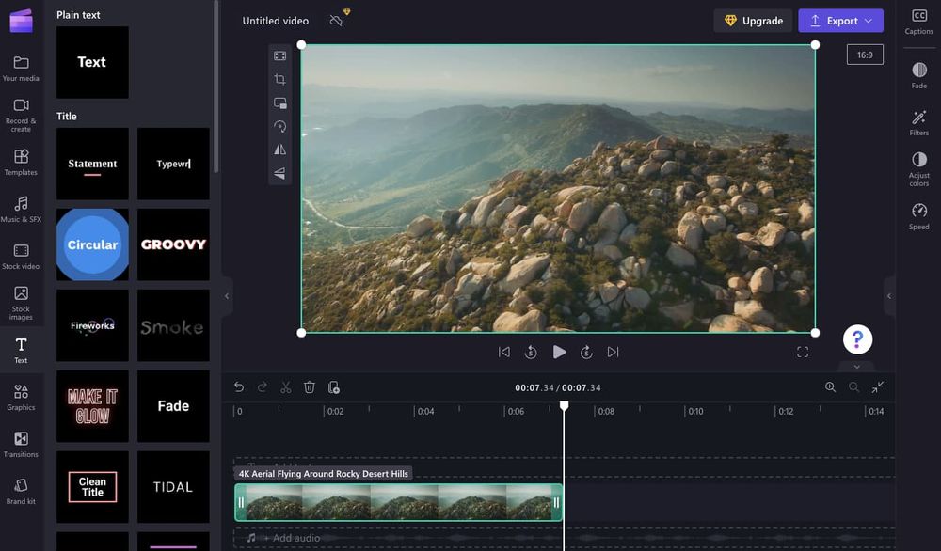Select the Circular title template

click(x=91, y=244)
